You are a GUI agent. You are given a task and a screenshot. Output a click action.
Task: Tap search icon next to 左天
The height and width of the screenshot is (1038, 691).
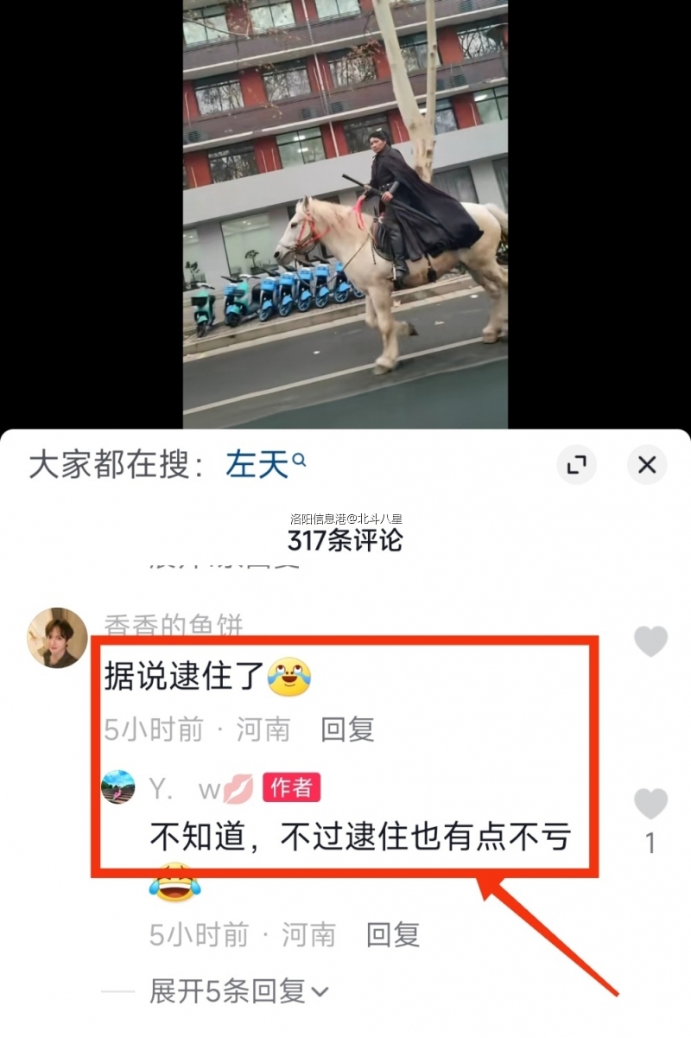(300, 461)
